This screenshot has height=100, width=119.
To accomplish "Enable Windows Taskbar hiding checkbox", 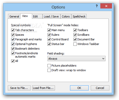I will point(75,44).
